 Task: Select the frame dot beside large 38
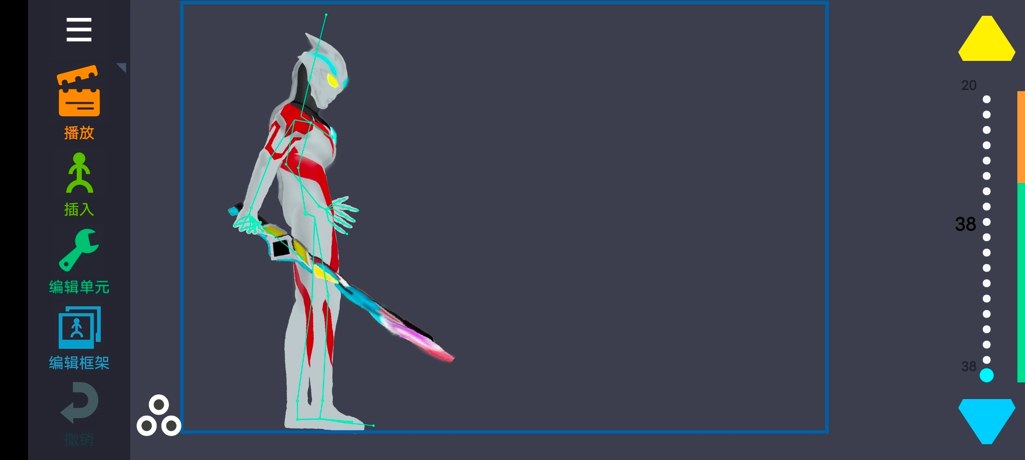click(x=986, y=222)
